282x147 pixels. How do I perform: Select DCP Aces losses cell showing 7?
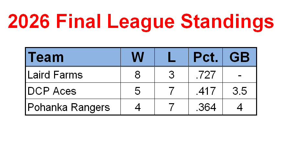click(x=172, y=91)
